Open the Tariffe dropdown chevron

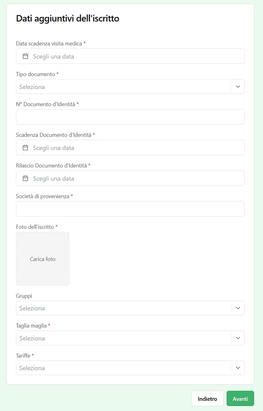[238, 368]
